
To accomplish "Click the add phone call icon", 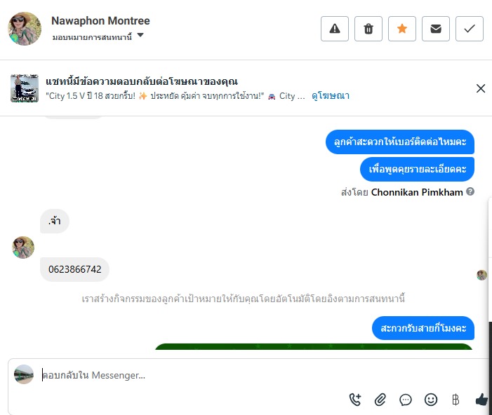I will [x=355, y=400].
